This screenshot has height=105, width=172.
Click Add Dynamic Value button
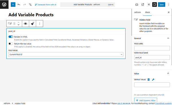point(146,100)
